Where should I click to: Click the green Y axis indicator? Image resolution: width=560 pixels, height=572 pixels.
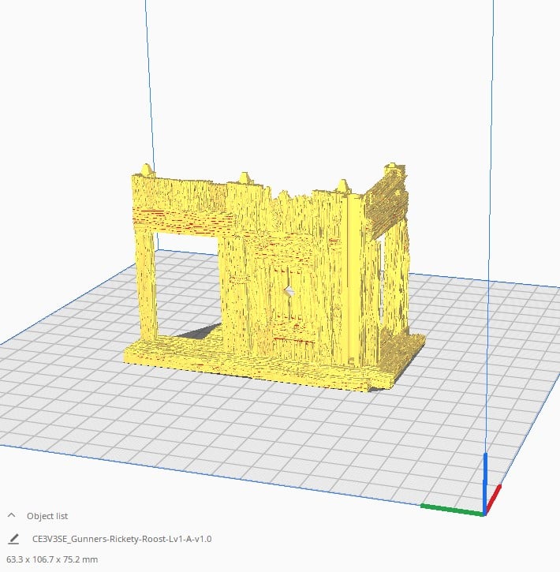pos(452,510)
